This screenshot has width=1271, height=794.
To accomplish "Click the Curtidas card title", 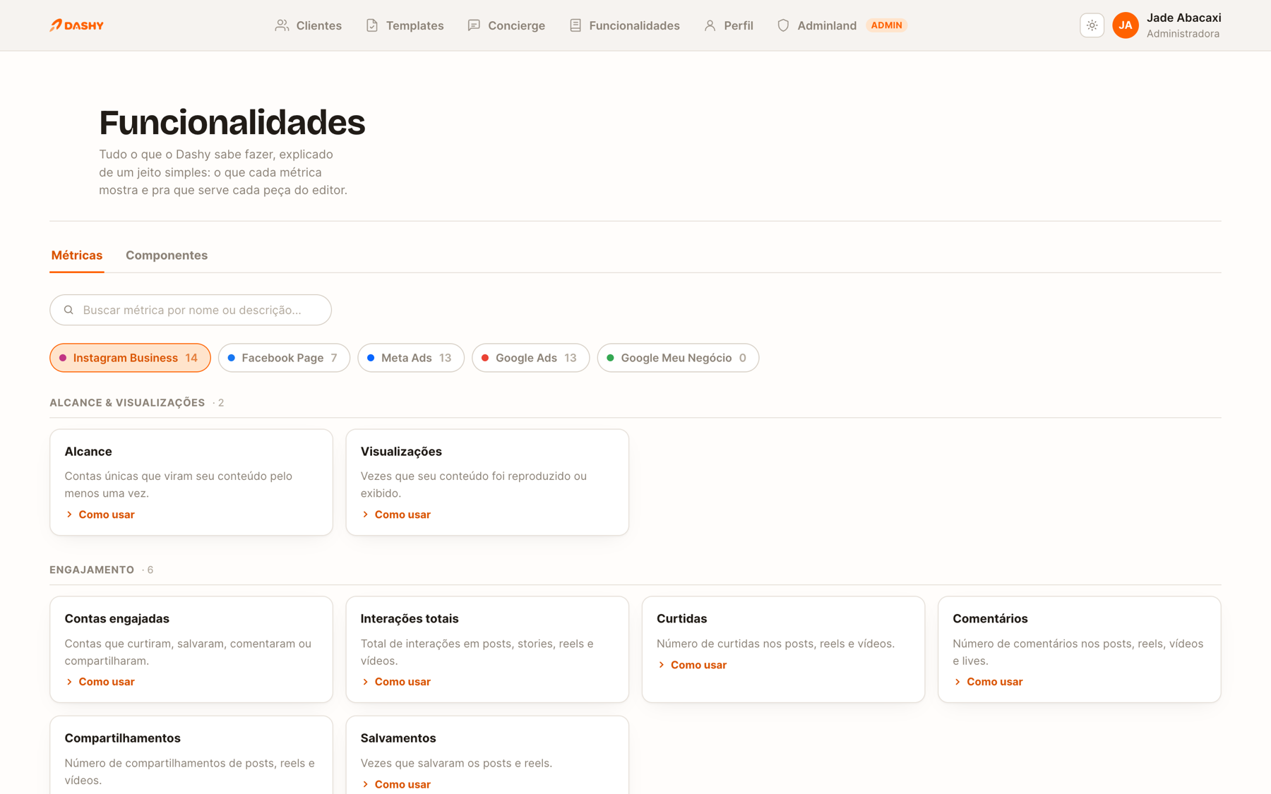I will click(681, 618).
